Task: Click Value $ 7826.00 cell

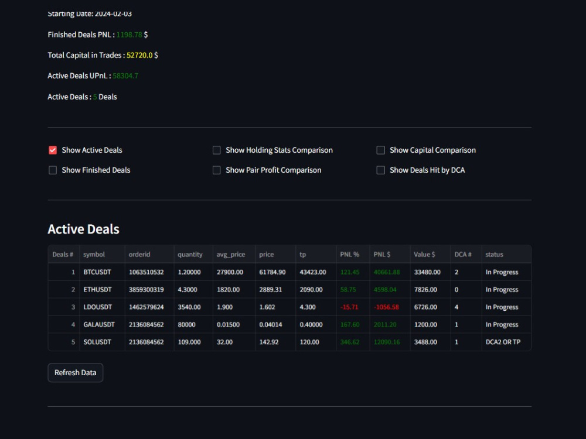Action: [430, 290]
